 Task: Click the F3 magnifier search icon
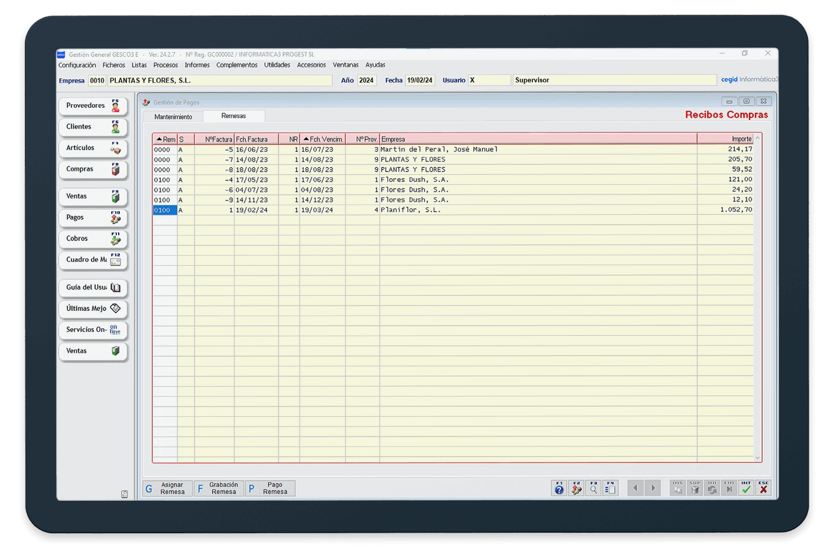click(593, 488)
